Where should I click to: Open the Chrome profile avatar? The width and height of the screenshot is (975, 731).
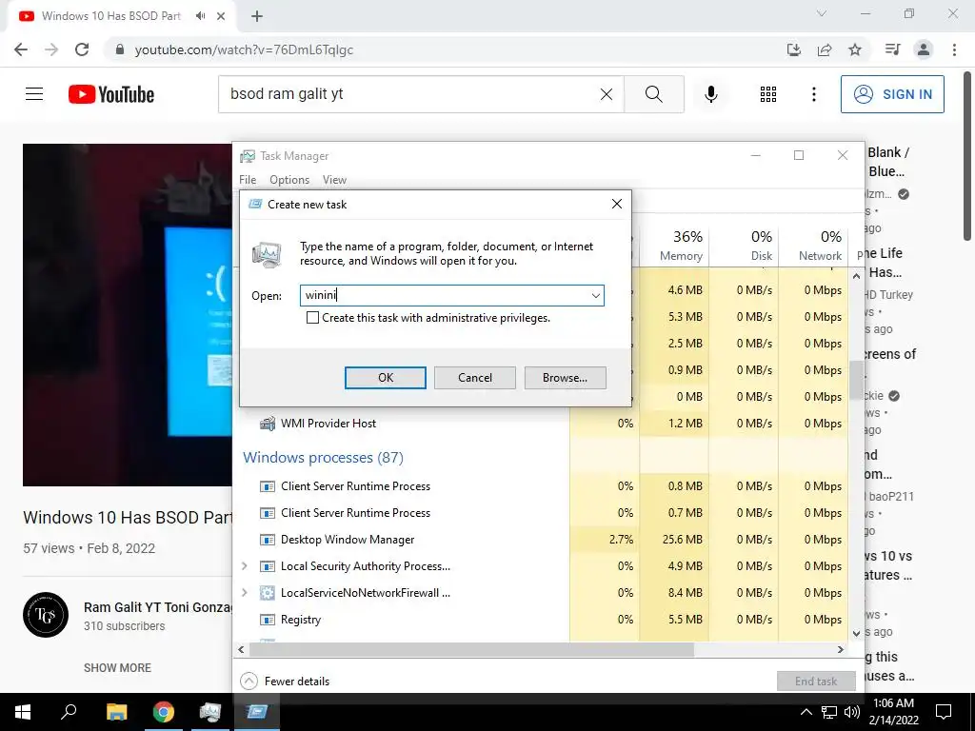[924, 49]
